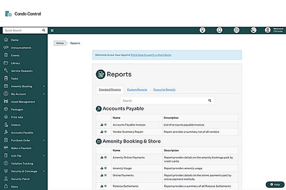Open Tasks in the sidebar
Viewport: 286px width, 190px height.
click(x=15, y=78)
